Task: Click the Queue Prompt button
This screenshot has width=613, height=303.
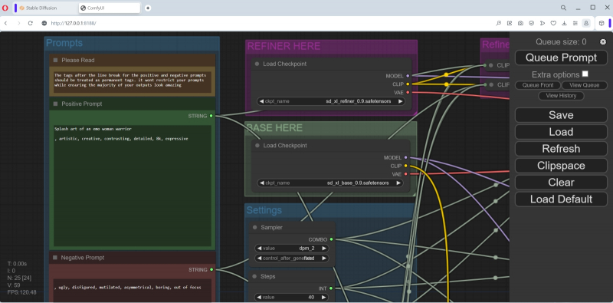Action: point(561,58)
